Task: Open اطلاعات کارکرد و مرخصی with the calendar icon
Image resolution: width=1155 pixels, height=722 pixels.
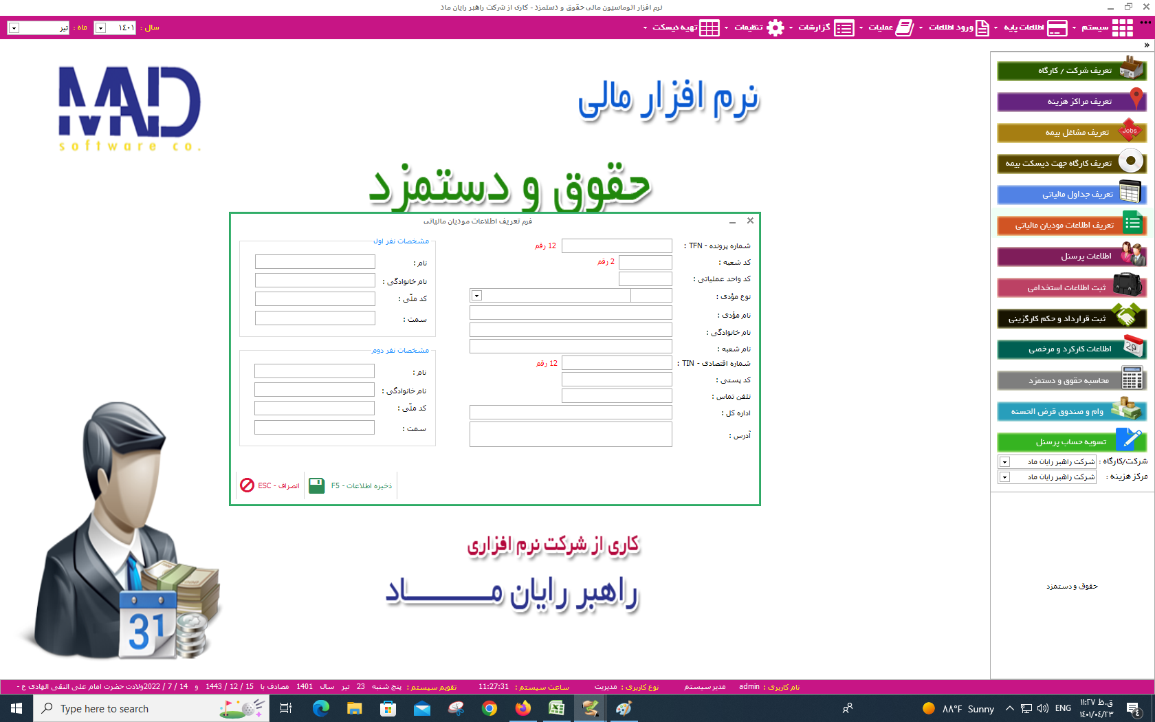Action: tap(1072, 349)
